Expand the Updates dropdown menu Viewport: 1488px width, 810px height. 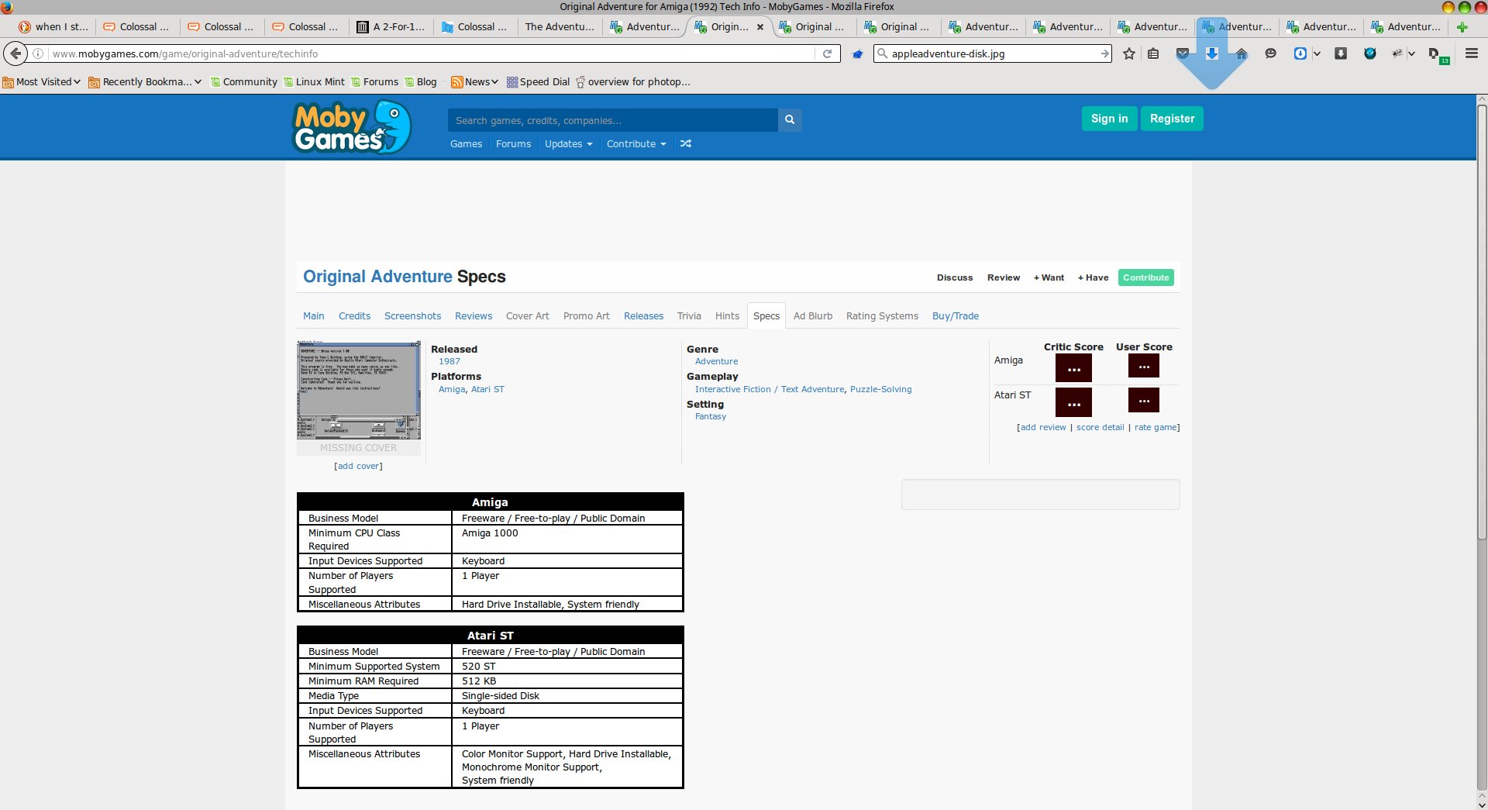pos(568,144)
